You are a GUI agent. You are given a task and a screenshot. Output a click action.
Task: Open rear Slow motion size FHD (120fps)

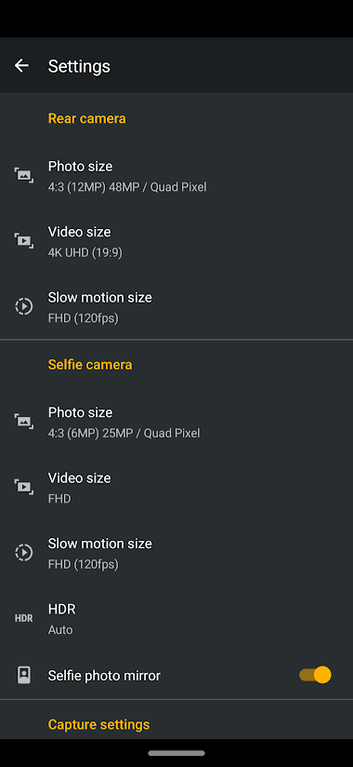176,307
